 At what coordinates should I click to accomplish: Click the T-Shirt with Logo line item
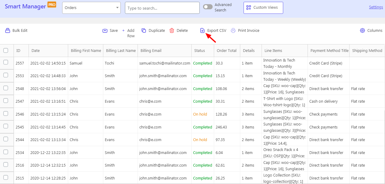(x=284, y=101)
